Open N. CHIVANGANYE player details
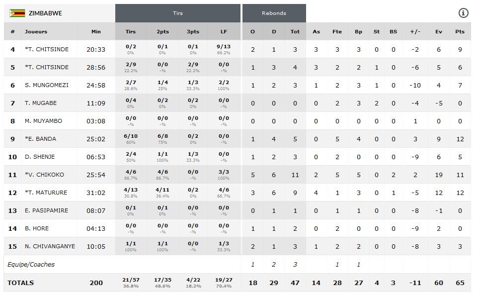 pyautogui.click(x=50, y=246)
